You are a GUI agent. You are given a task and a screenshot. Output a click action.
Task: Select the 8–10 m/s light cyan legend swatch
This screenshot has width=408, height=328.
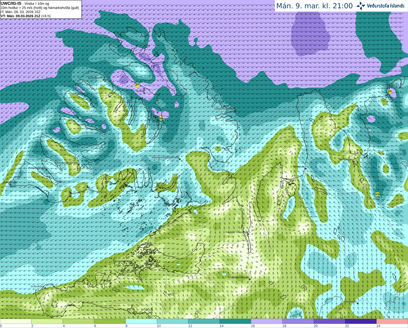click(141, 321)
